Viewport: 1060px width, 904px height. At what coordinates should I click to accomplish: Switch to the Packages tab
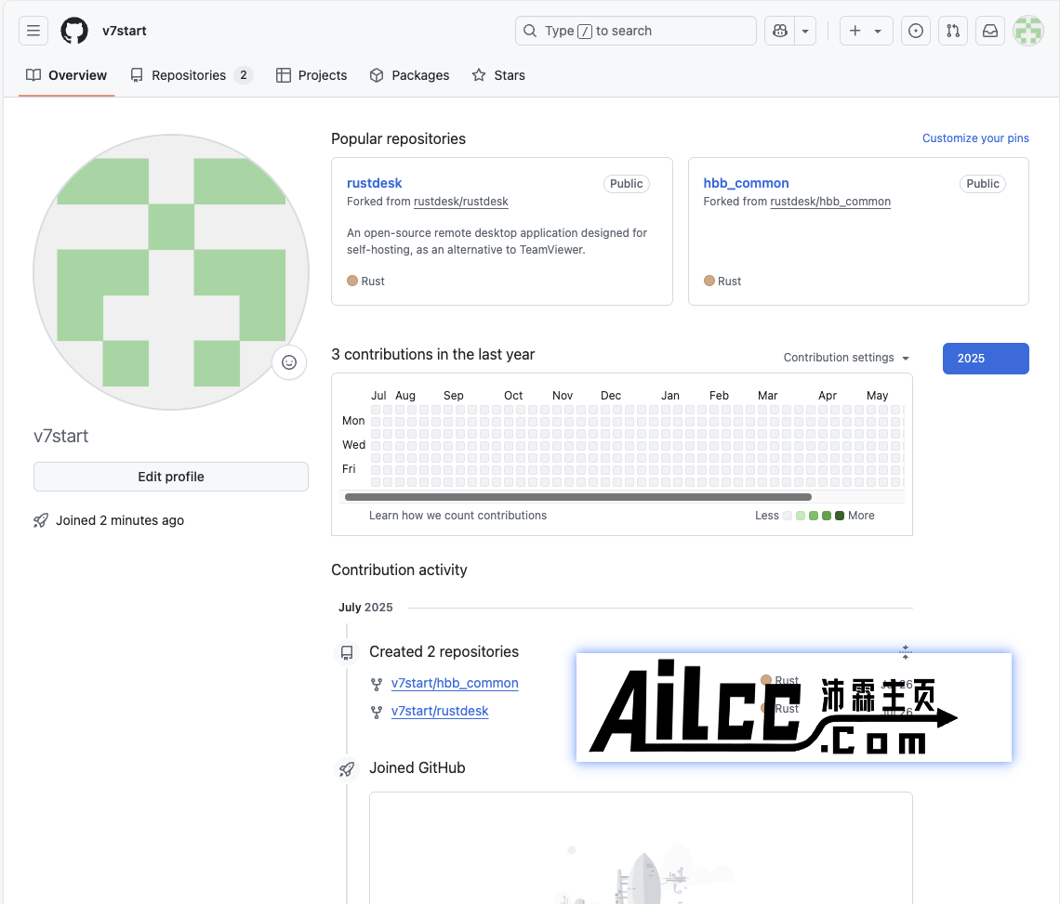pyautogui.click(x=409, y=75)
